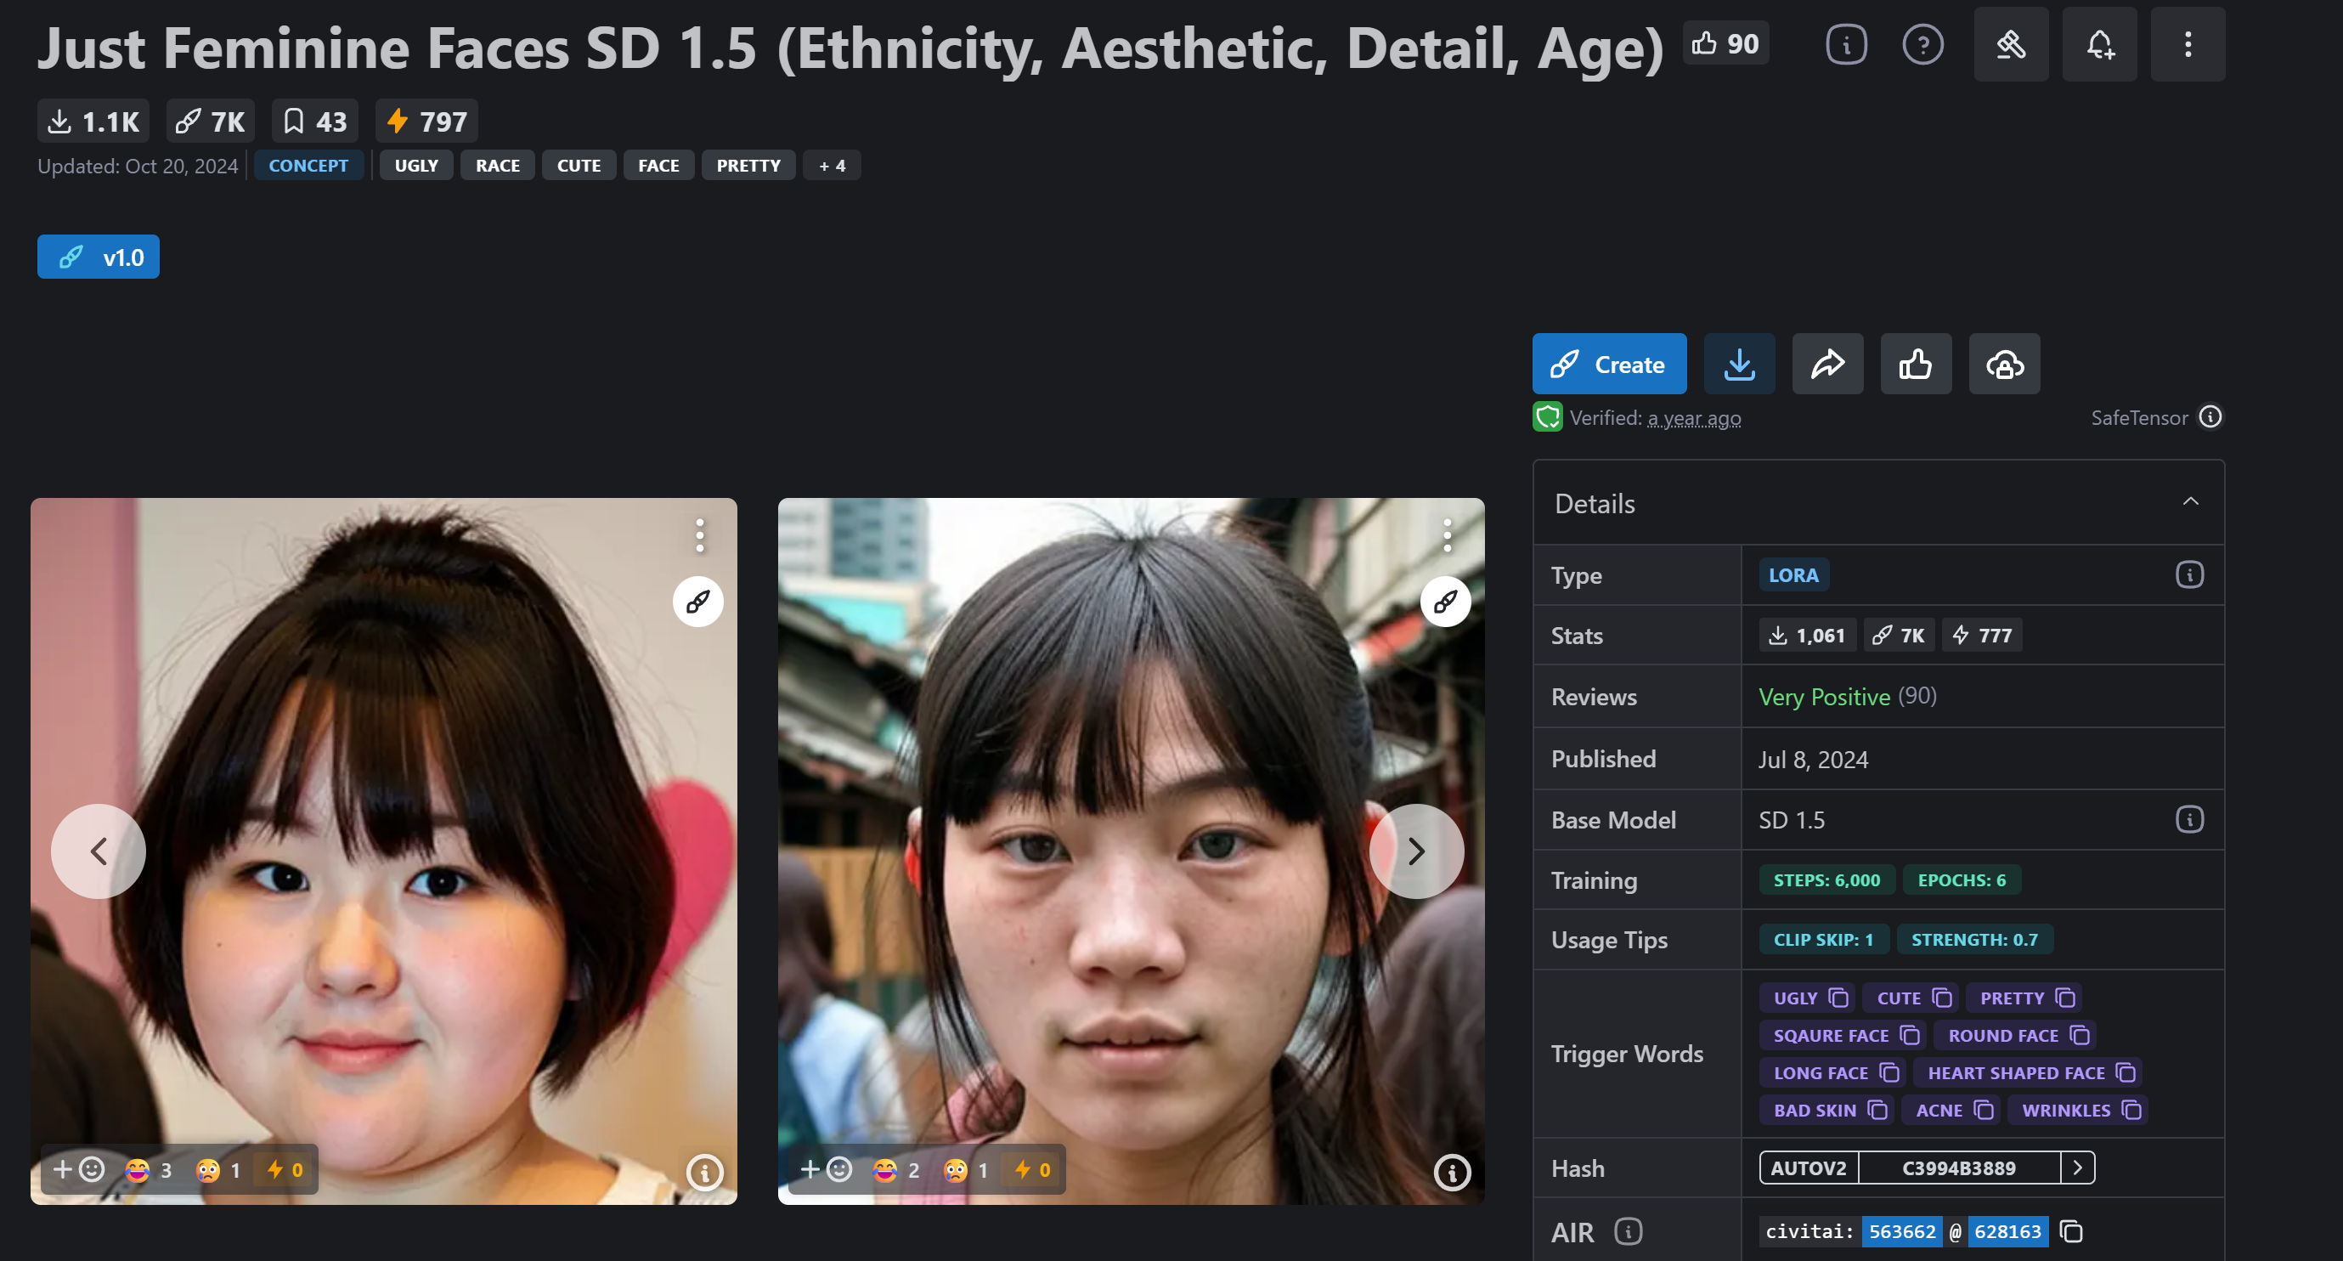The width and height of the screenshot is (2343, 1261).
Task: Open three-dot menu in page header
Action: coord(2187,43)
